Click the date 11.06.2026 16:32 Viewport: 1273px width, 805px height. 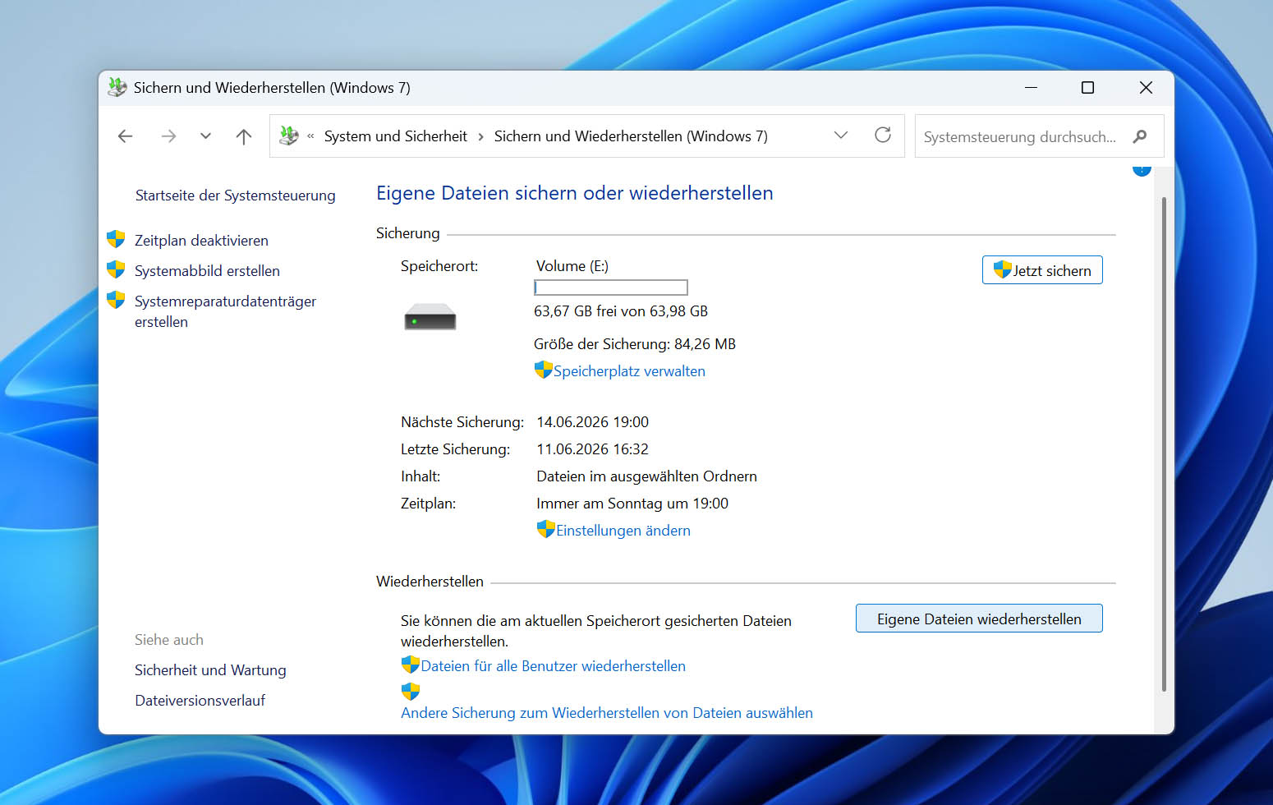(592, 449)
